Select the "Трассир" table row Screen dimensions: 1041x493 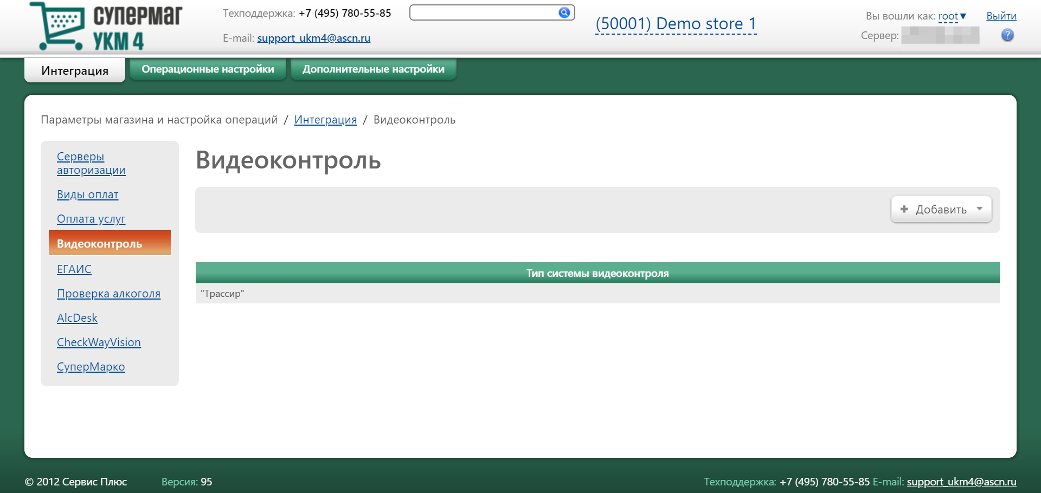pos(597,294)
